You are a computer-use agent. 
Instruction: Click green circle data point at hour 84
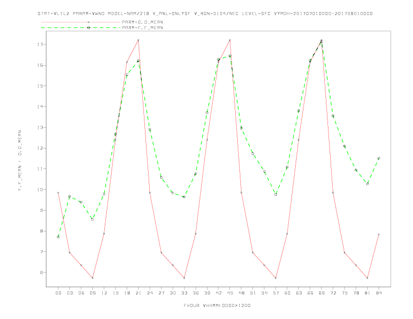379,158
